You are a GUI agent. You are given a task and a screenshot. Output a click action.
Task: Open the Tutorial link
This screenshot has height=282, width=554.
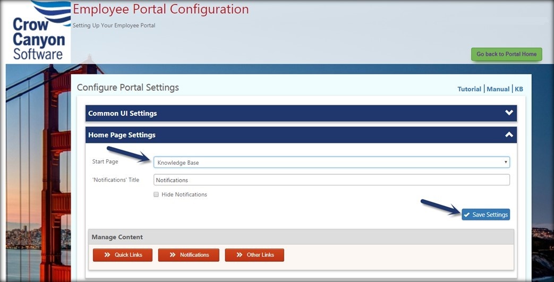[469, 89]
